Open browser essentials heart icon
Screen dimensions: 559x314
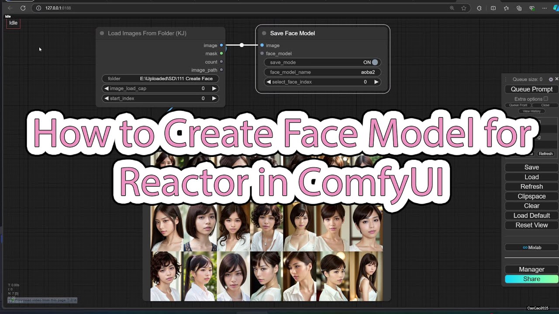(x=532, y=8)
